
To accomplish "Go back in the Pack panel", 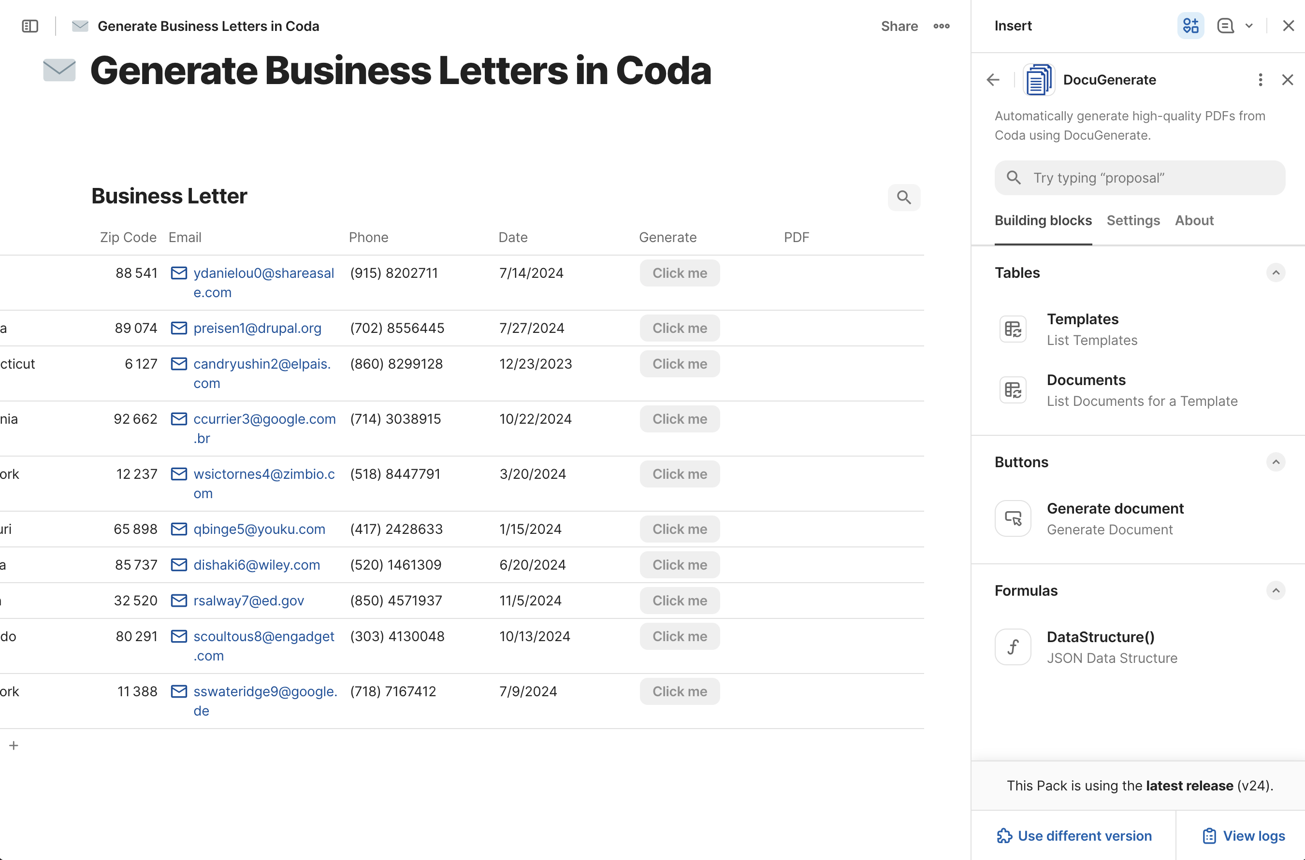I will [992, 80].
